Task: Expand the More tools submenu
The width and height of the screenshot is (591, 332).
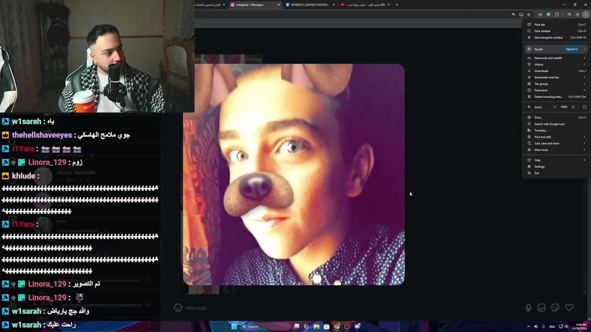Action: (556, 150)
